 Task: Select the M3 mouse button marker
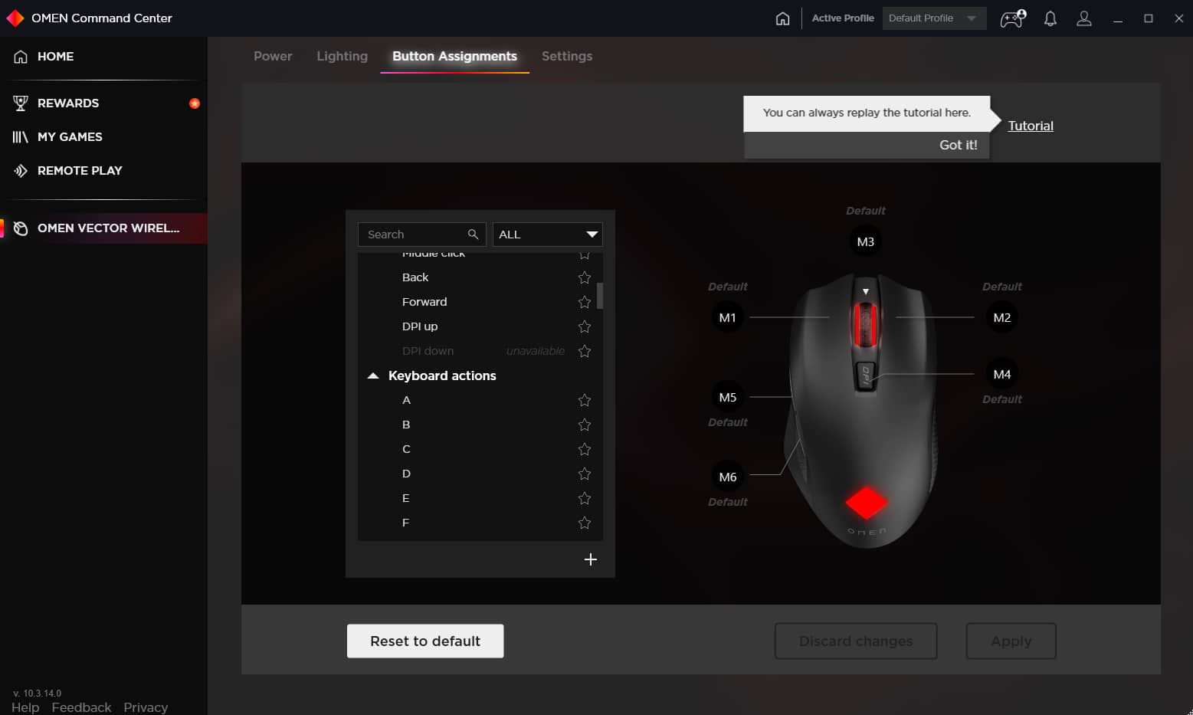tap(865, 242)
